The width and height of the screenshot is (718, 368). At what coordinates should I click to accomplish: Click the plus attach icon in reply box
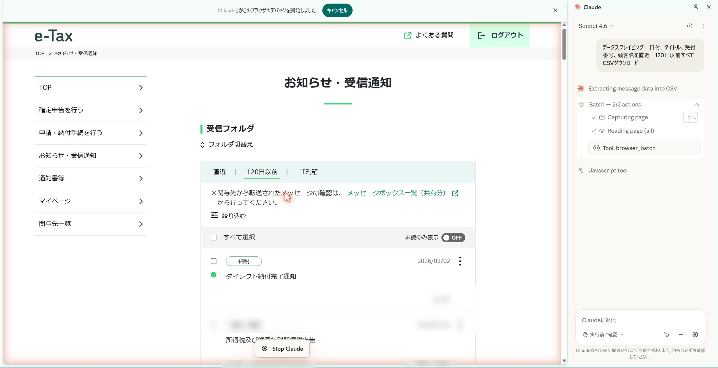[681, 334]
